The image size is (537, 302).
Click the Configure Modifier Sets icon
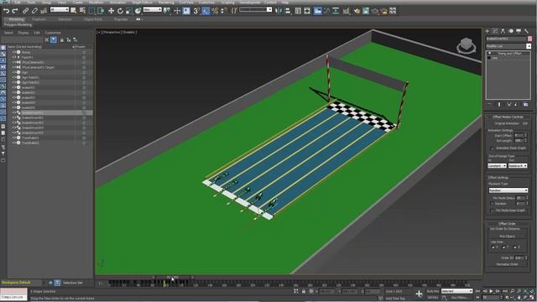pyautogui.click(x=525, y=104)
